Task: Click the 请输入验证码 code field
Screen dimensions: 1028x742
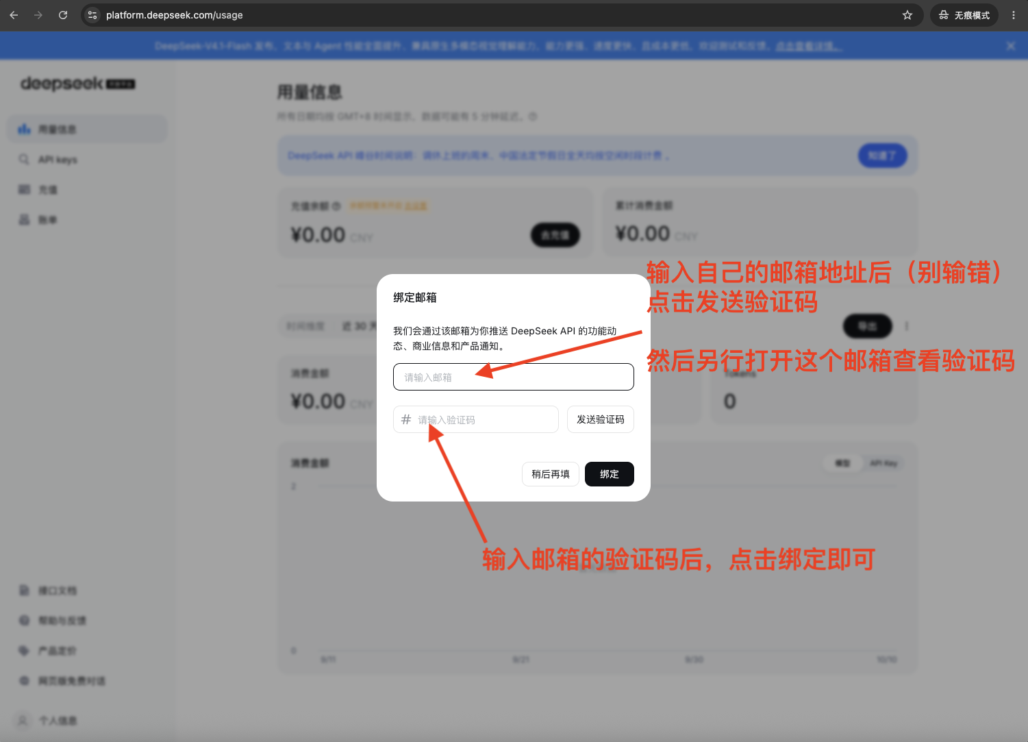Action: click(476, 419)
